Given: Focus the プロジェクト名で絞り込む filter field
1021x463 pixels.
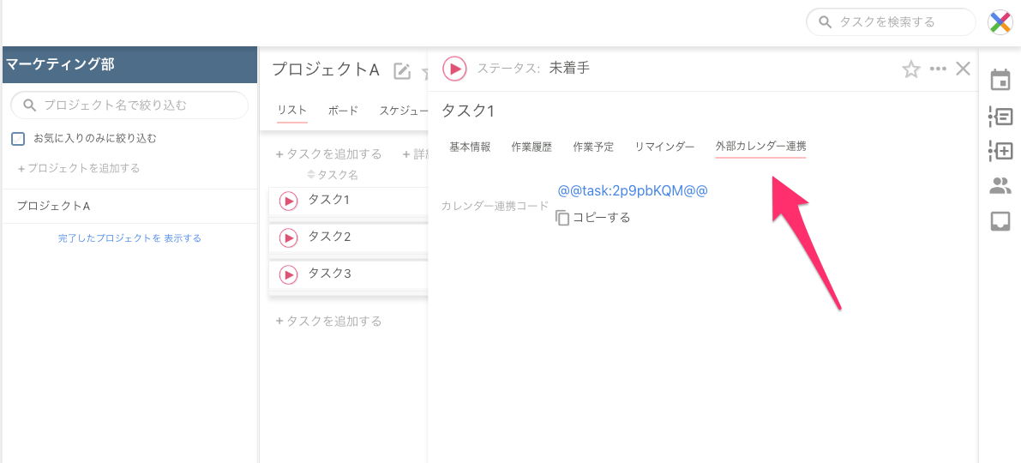Looking at the screenshot, I should tap(129, 105).
